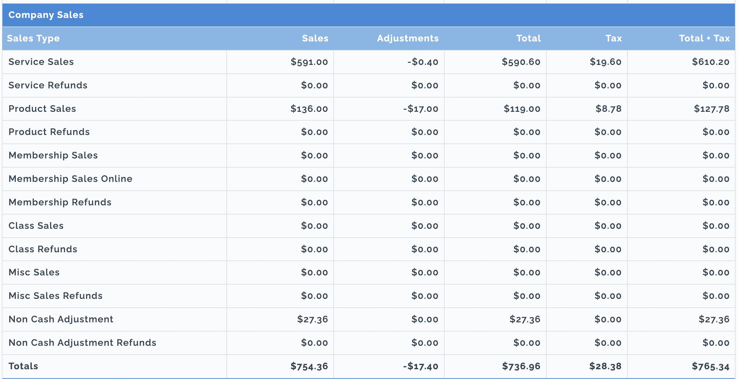Select the $27.36 value in Total column
Screen dimensions: 738x379
525,319
